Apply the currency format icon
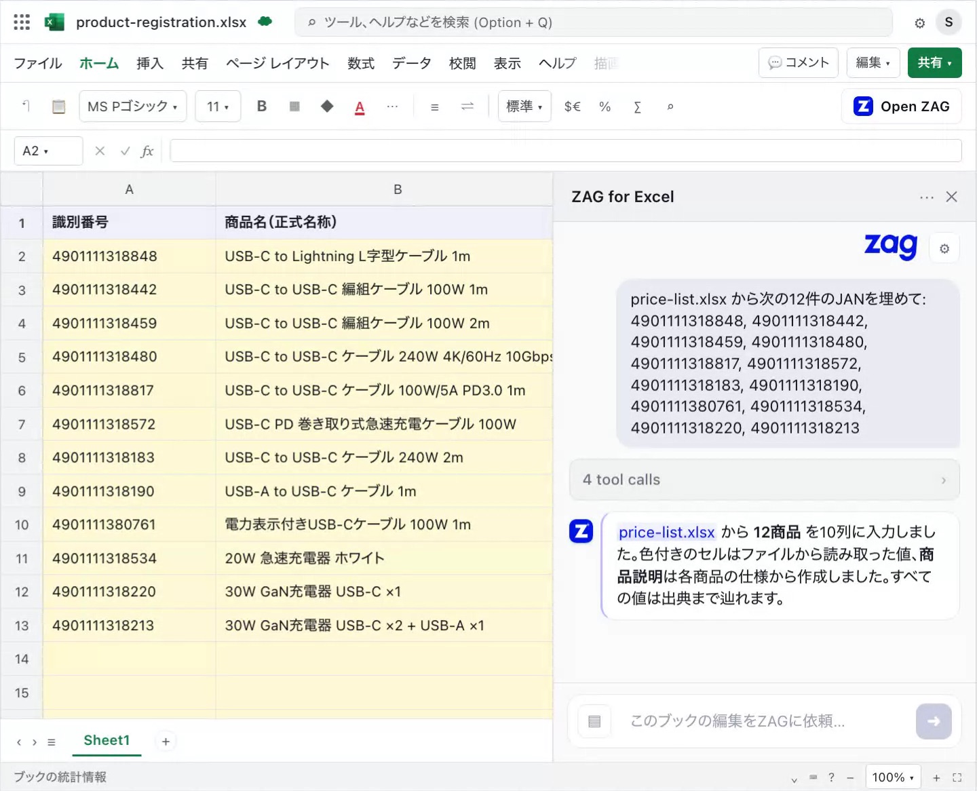 tap(573, 107)
